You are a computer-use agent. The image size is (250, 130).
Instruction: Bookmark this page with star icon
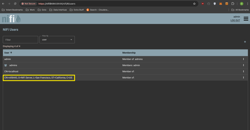click(194, 4)
